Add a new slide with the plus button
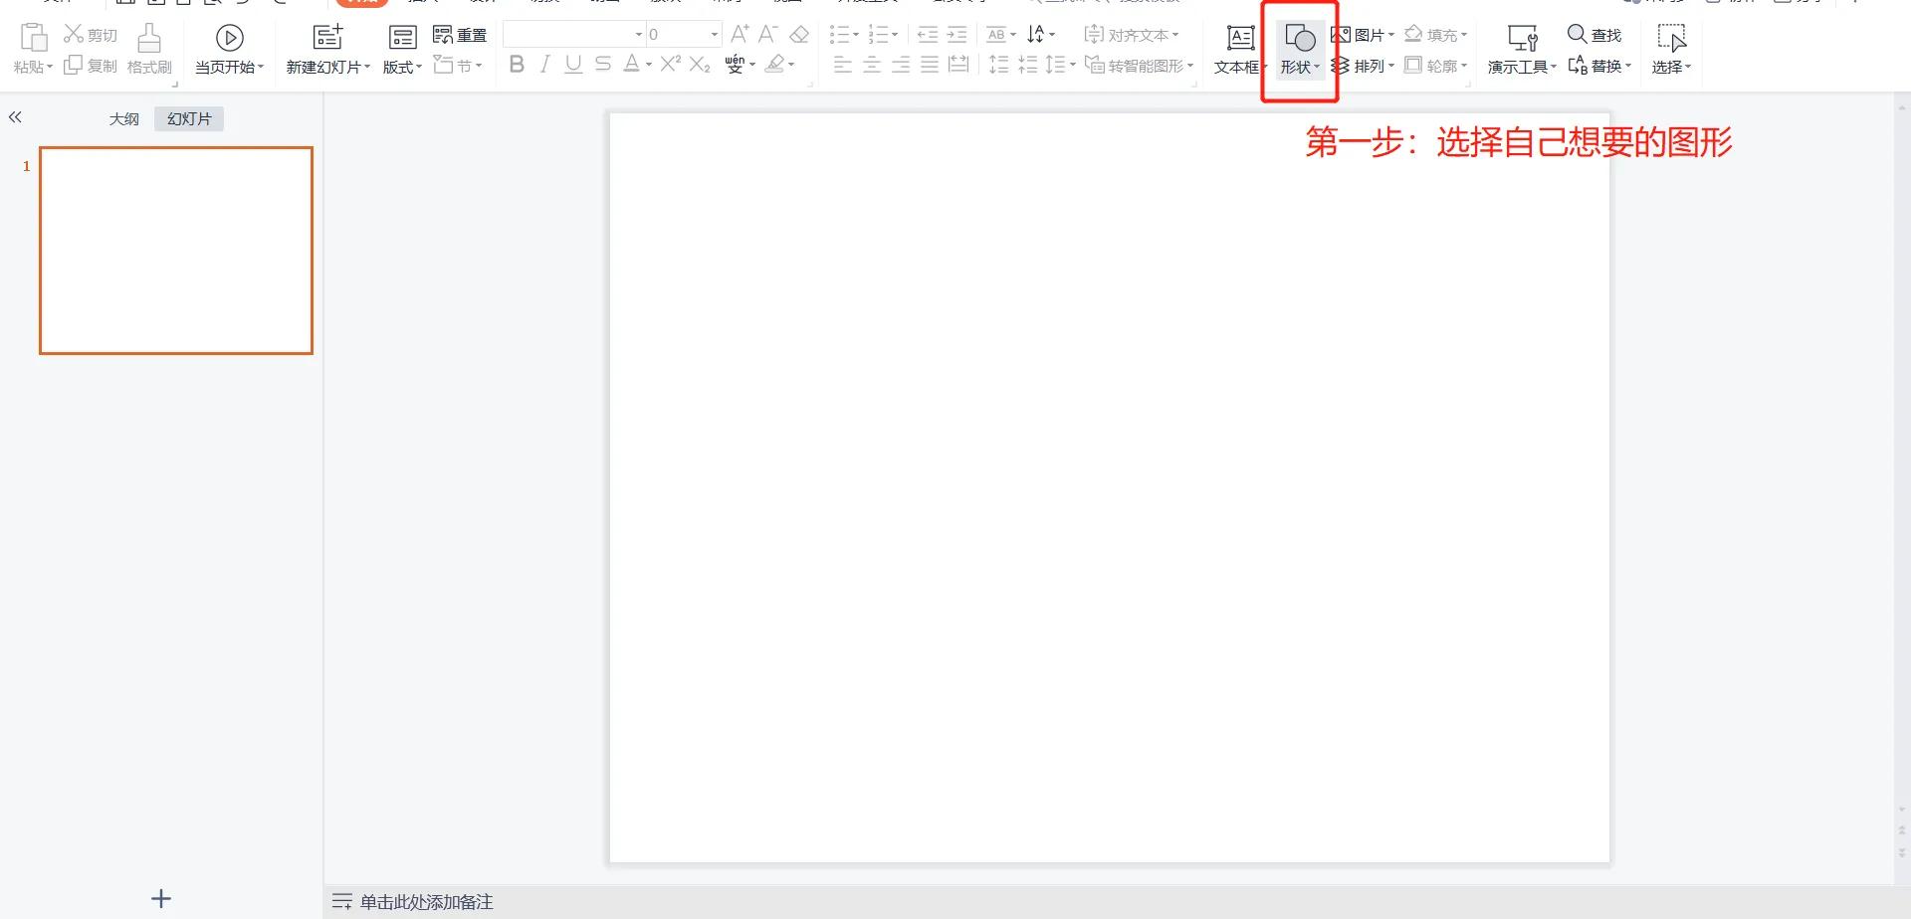 160,898
